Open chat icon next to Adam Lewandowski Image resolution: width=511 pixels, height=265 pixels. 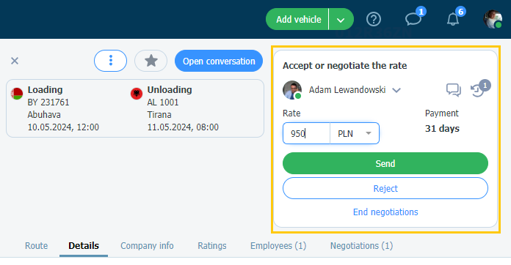(x=453, y=90)
